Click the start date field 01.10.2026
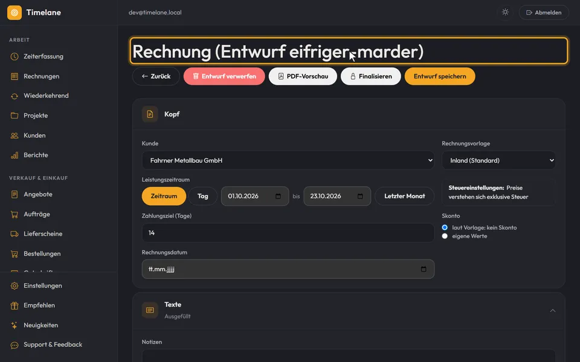The height and width of the screenshot is (362, 580). [x=255, y=196]
